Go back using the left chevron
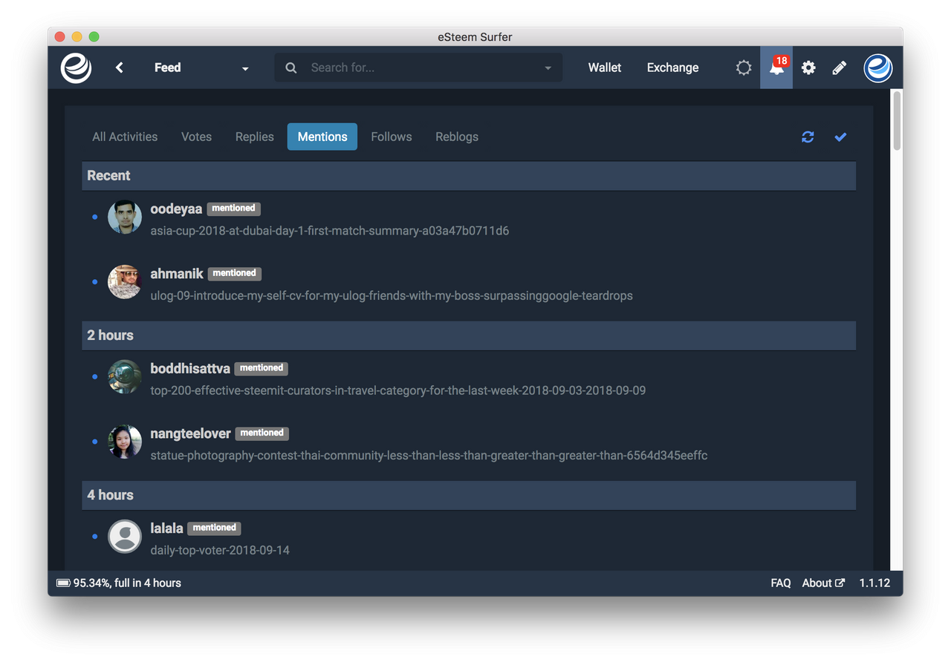 pos(120,68)
